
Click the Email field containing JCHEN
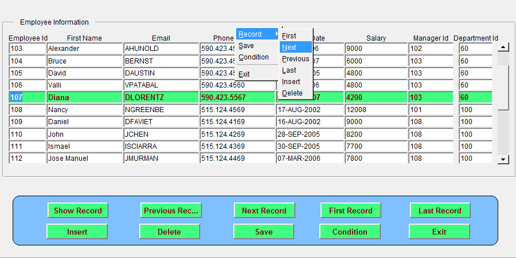click(161, 134)
